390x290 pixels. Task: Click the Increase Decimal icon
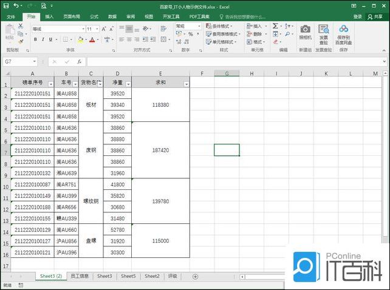pyautogui.click(x=179, y=42)
